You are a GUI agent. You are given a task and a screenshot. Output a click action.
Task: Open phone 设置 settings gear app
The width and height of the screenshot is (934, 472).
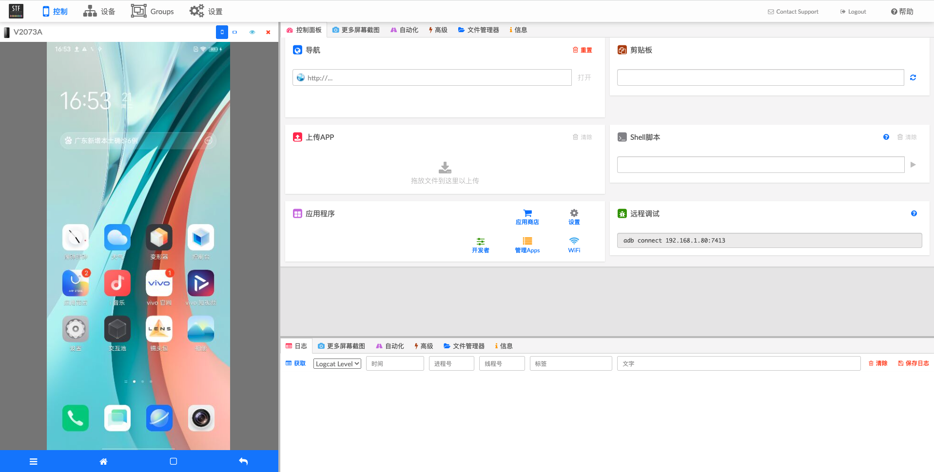[76, 329]
